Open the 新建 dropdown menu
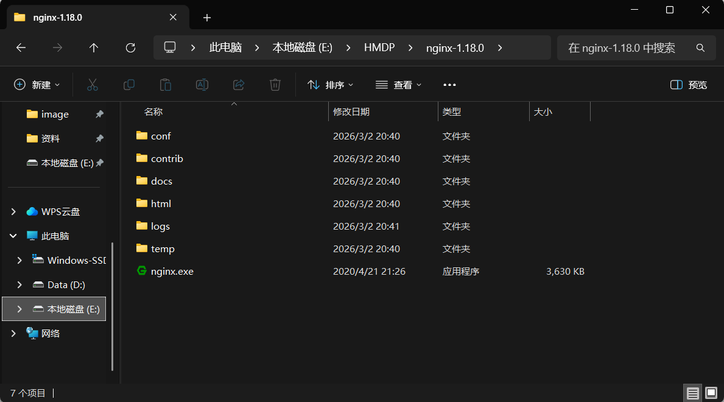724x402 pixels. click(x=37, y=85)
